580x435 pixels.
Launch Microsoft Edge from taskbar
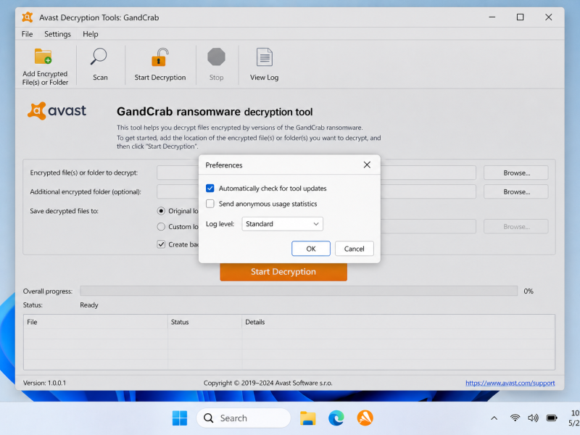pyautogui.click(x=336, y=418)
